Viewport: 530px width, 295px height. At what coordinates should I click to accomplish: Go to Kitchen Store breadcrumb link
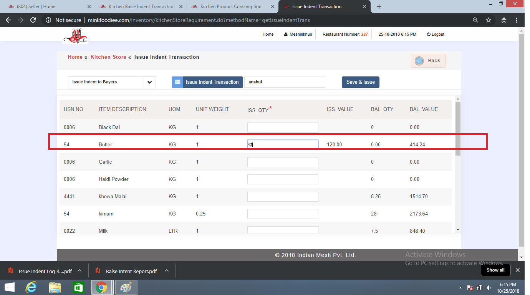tap(108, 57)
